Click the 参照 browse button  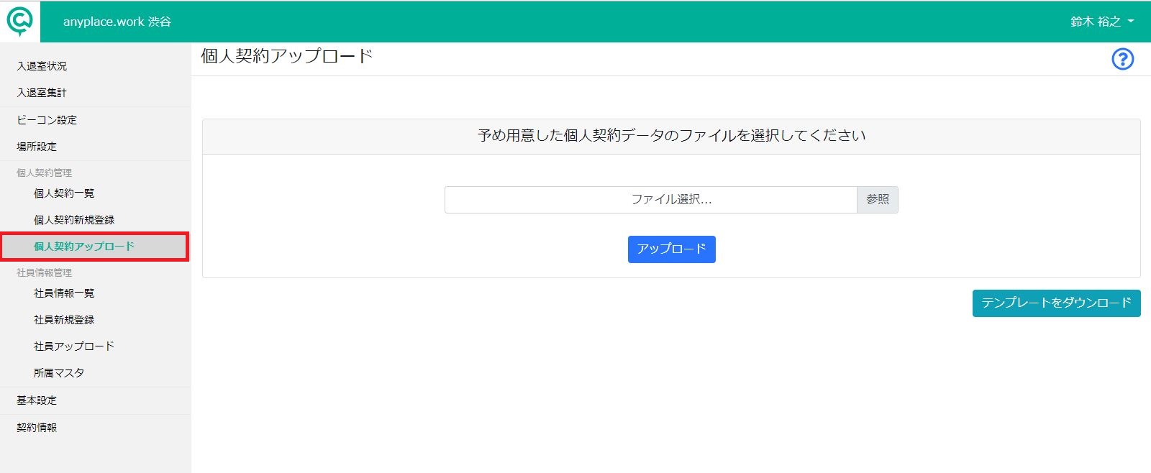(878, 200)
